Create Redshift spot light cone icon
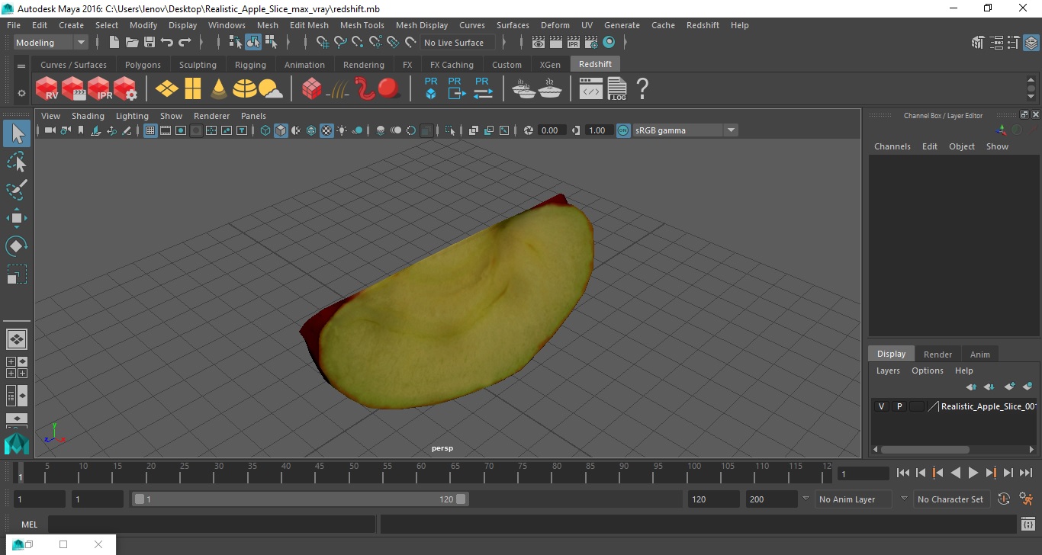The height and width of the screenshot is (555, 1042). (219, 89)
